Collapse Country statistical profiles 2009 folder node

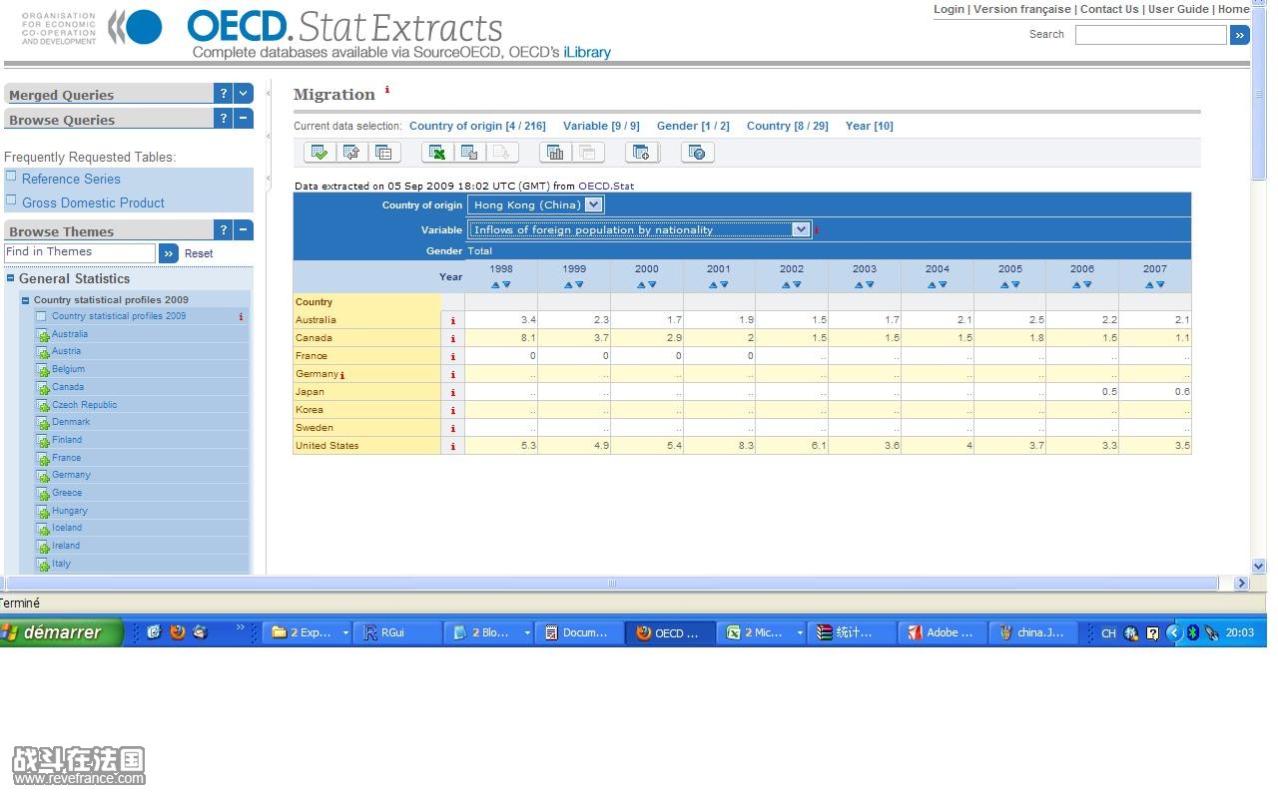coord(26,300)
